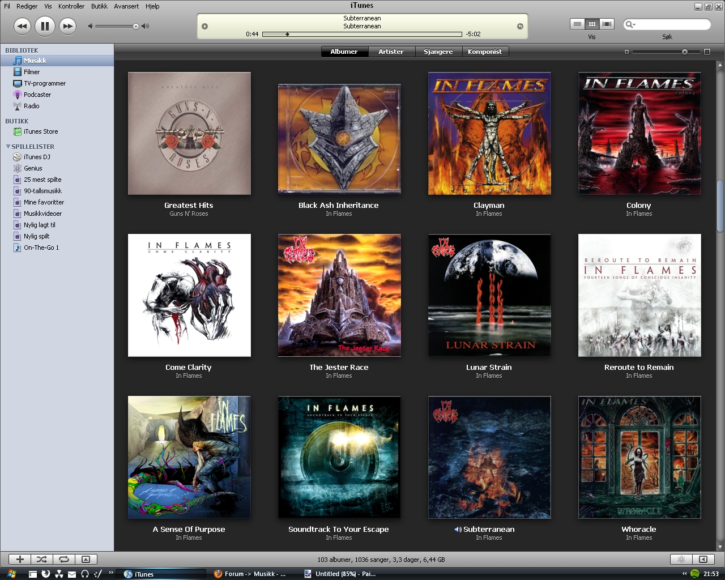This screenshot has height=580, width=725.
Task: Click the previous track button
Action: pyautogui.click(x=22, y=26)
